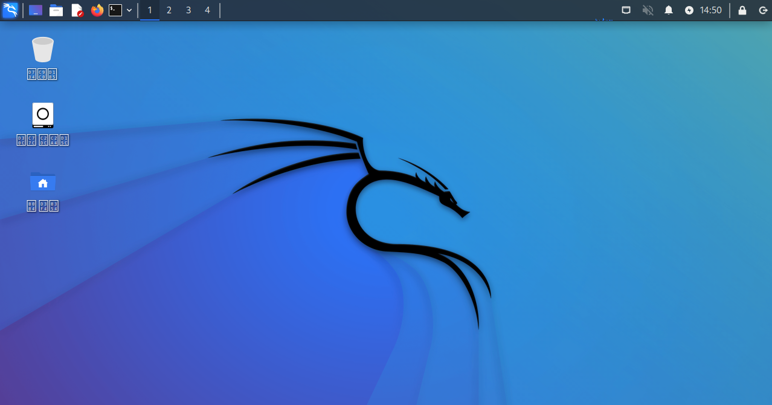Image resolution: width=772 pixels, height=405 pixels.
Task: Open the network connection tray icon
Action: click(x=626, y=10)
